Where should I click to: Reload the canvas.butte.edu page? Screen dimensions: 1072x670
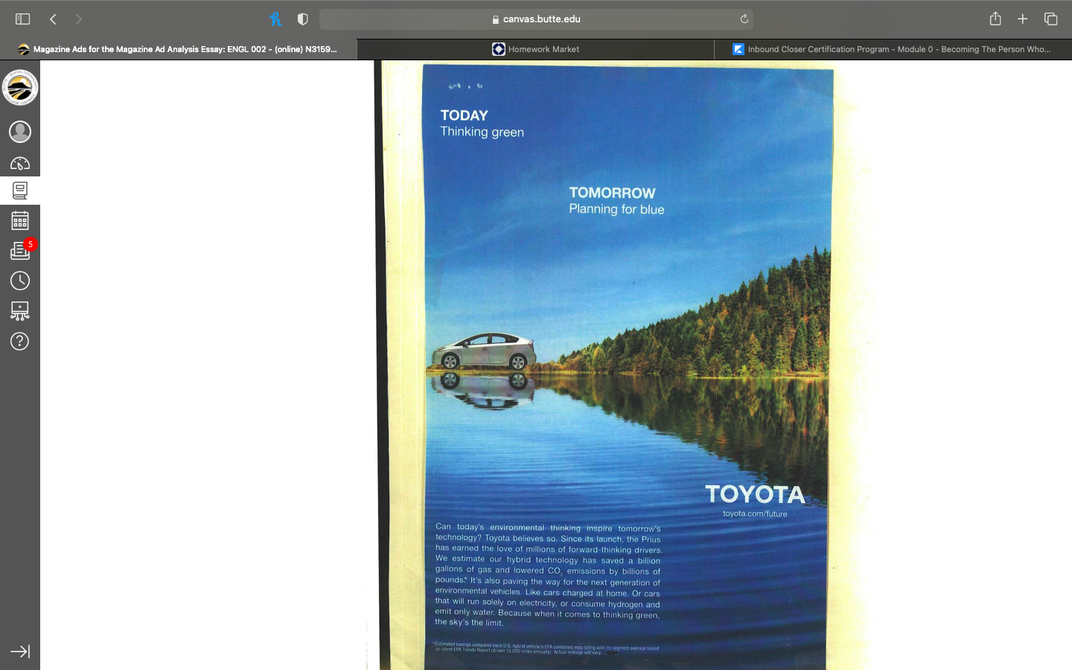point(744,19)
